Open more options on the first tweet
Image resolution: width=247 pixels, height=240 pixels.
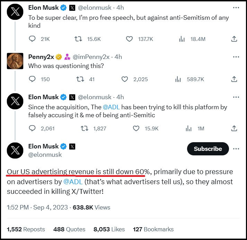236,7
